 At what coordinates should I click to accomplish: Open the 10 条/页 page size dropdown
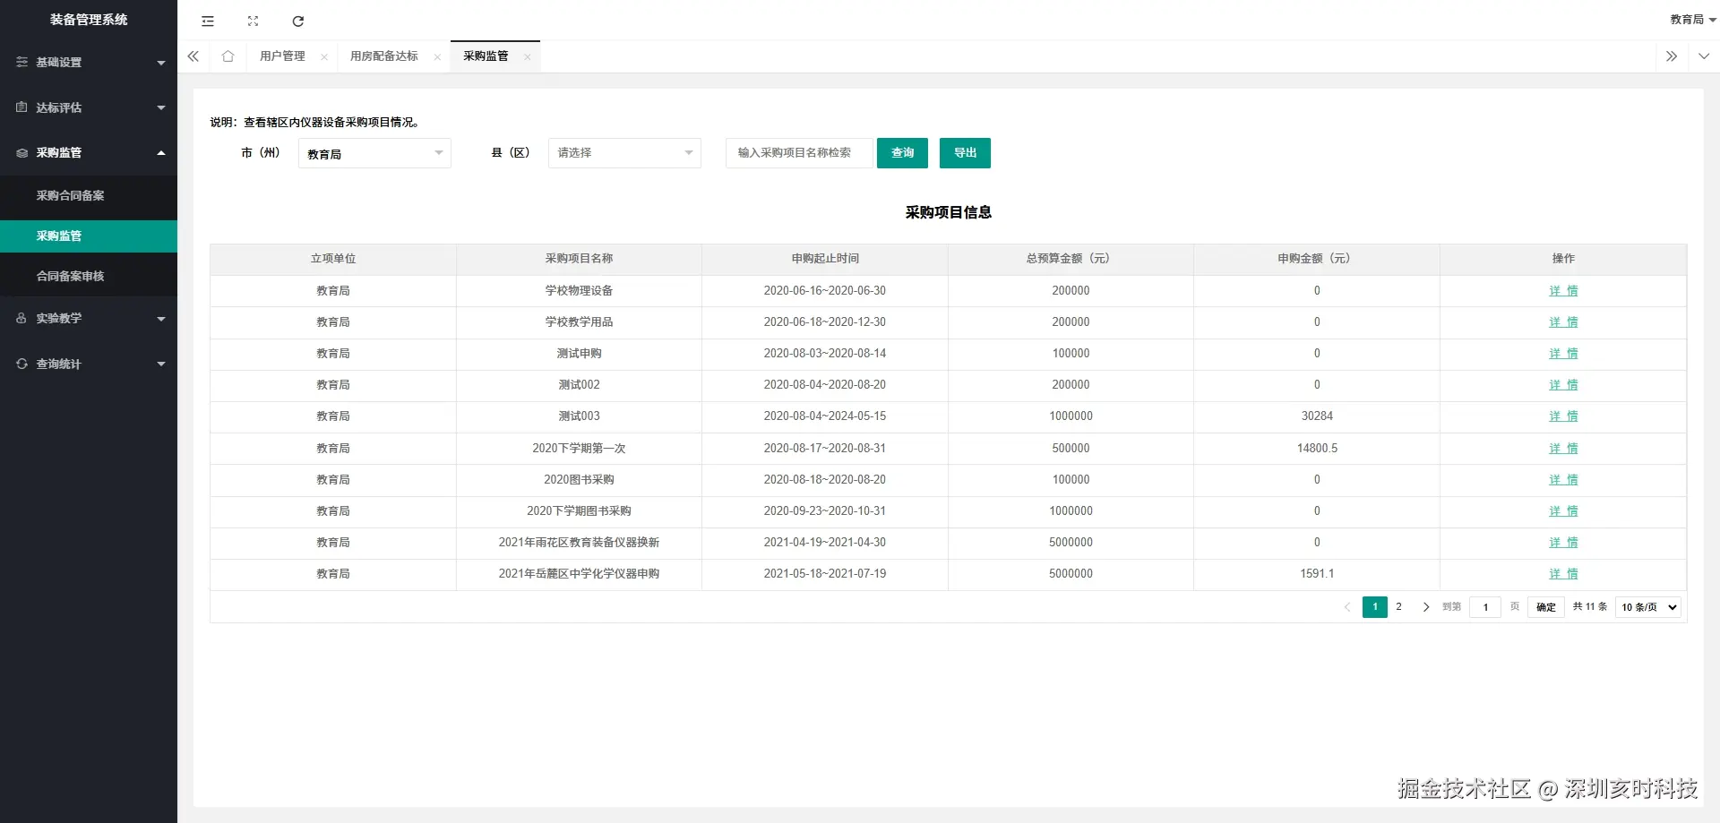click(x=1648, y=607)
